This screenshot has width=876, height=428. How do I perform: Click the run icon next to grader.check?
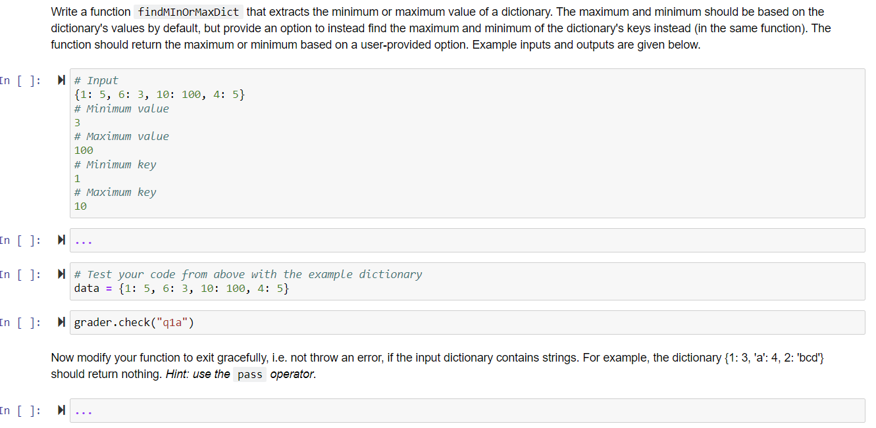click(x=61, y=322)
